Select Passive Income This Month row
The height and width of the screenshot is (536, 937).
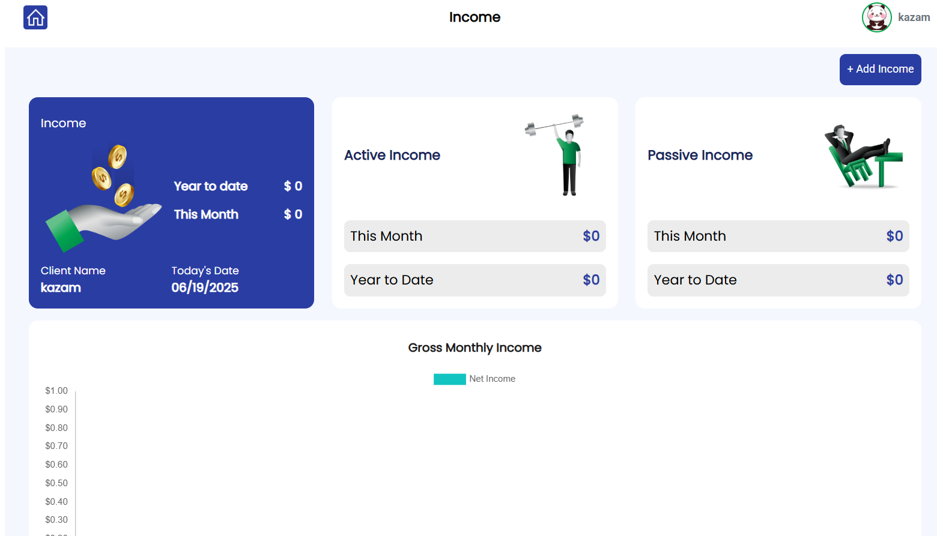click(778, 236)
